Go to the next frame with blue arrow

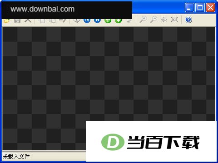click(97, 21)
